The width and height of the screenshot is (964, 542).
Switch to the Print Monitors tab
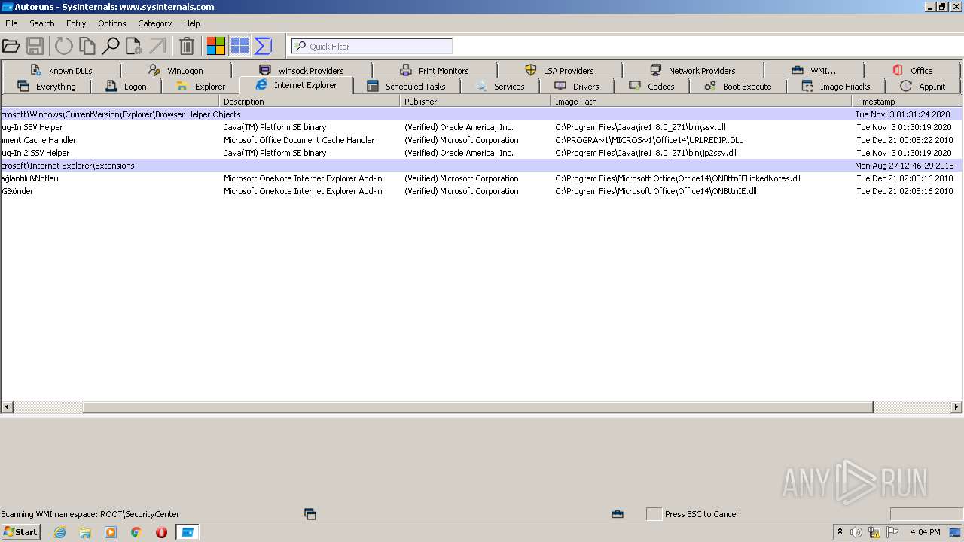click(435, 70)
